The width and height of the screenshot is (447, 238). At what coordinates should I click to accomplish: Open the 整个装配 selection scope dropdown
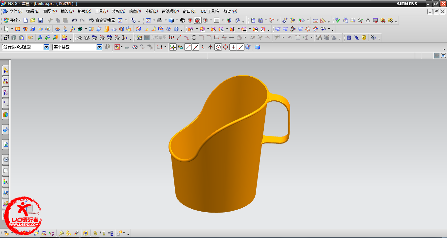pyautogui.click(x=99, y=47)
